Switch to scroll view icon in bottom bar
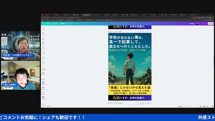 [x=204, y=106]
